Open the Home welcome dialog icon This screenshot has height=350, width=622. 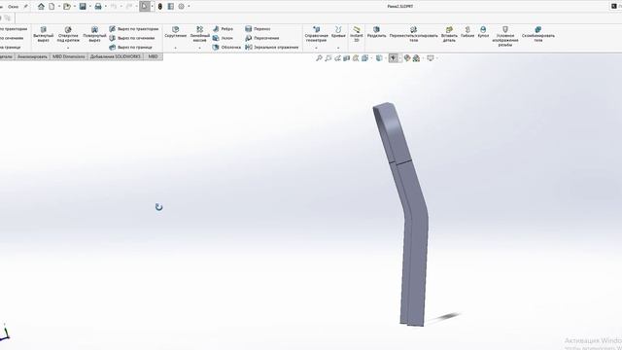click(41, 7)
